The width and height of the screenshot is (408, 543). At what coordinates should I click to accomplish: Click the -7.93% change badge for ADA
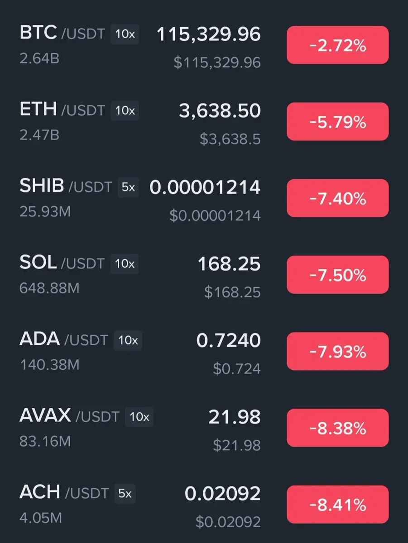pos(337,351)
